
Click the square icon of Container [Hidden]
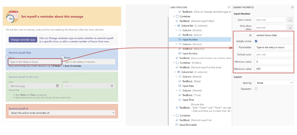pos(177,63)
